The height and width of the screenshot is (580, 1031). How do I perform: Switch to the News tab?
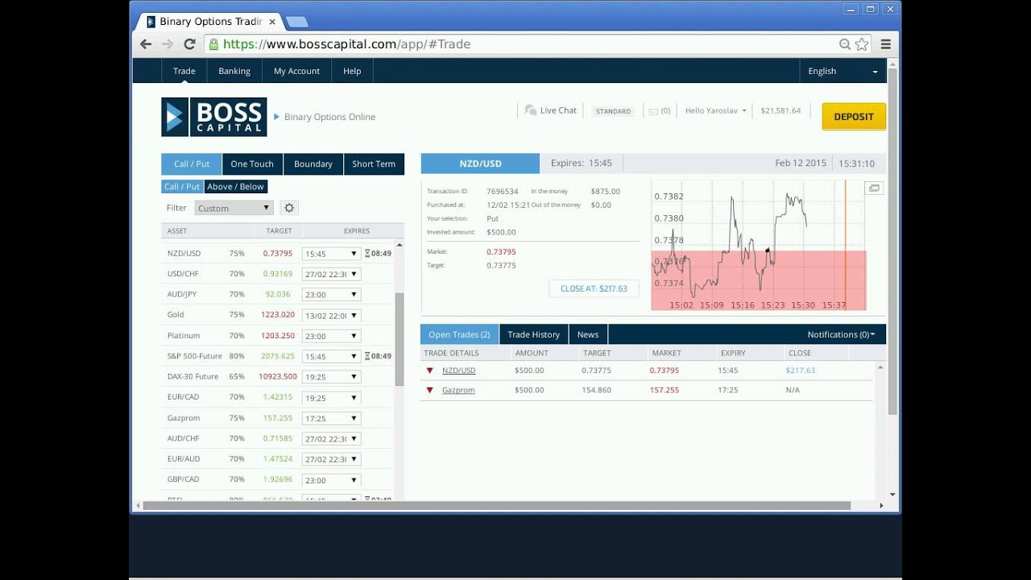(x=588, y=334)
